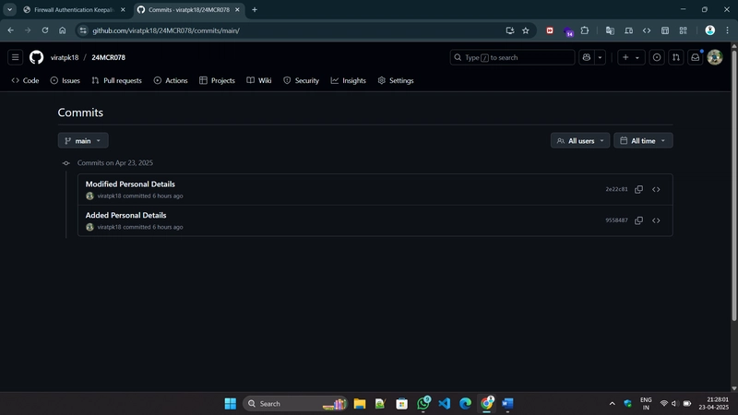Image resolution: width=738 pixels, height=415 pixels.
Task: Bookmark this page with the star icon
Action: point(526,30)
